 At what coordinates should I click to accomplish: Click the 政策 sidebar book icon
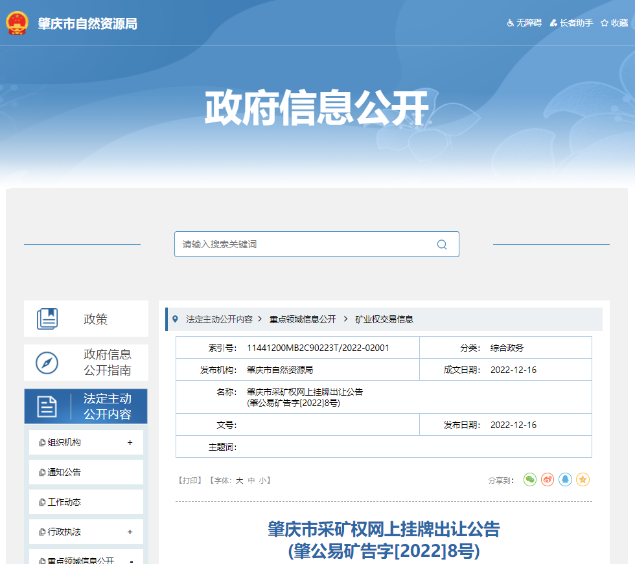point(47,318)
